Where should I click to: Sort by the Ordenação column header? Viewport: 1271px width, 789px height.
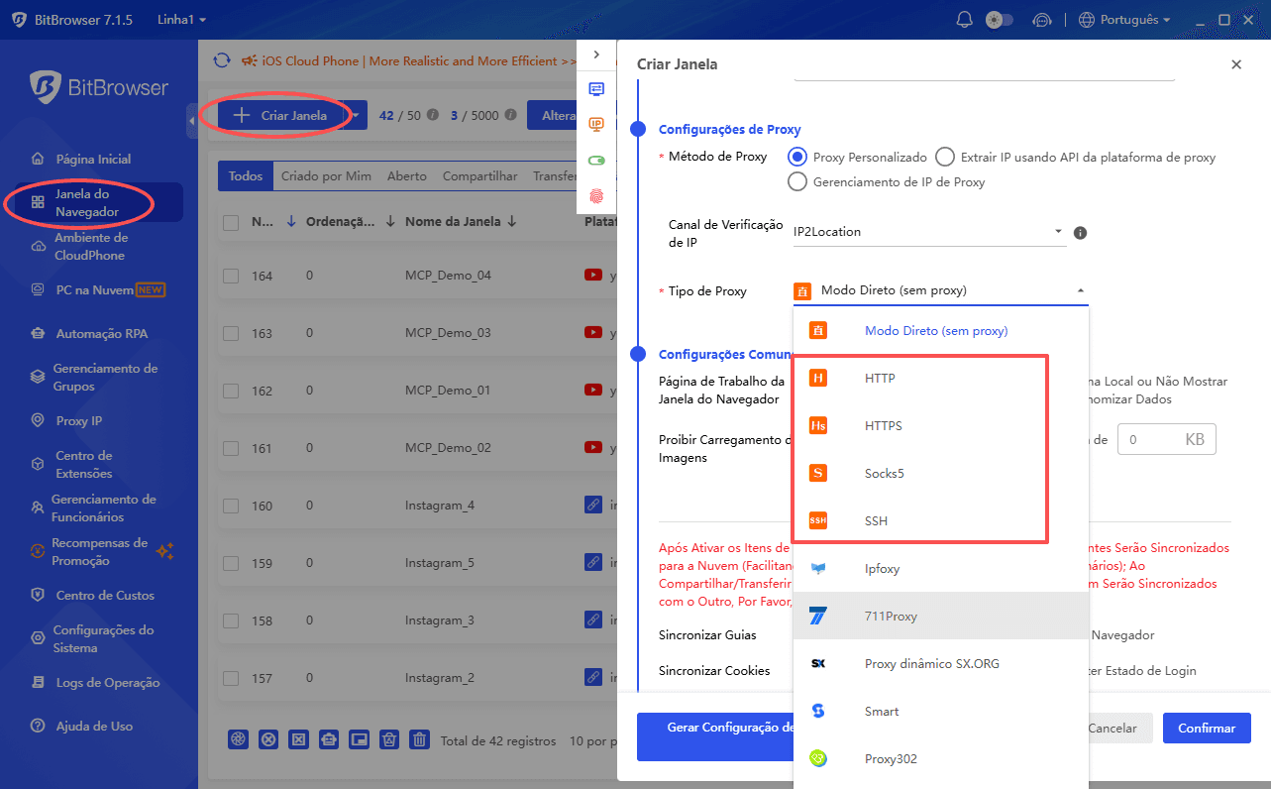coord(350,222)
